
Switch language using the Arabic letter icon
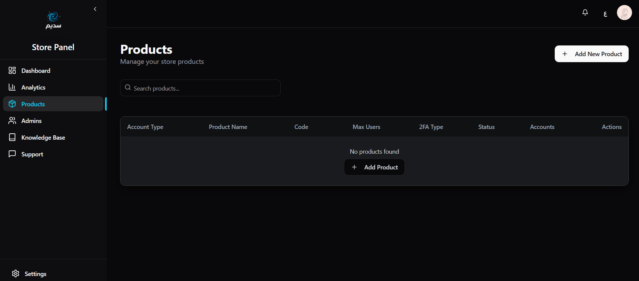(605, 14)
